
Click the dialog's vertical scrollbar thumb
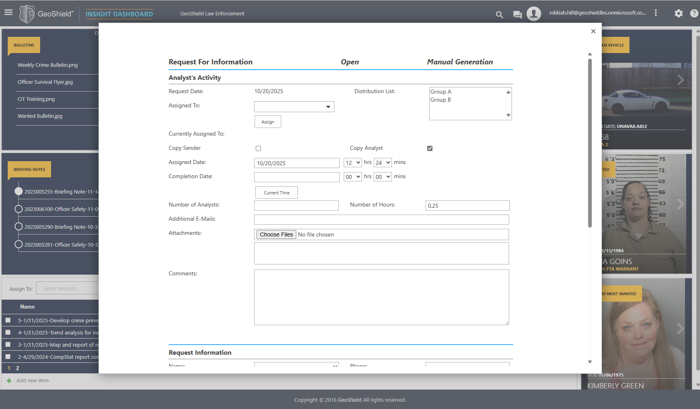[x=590, y=142]
